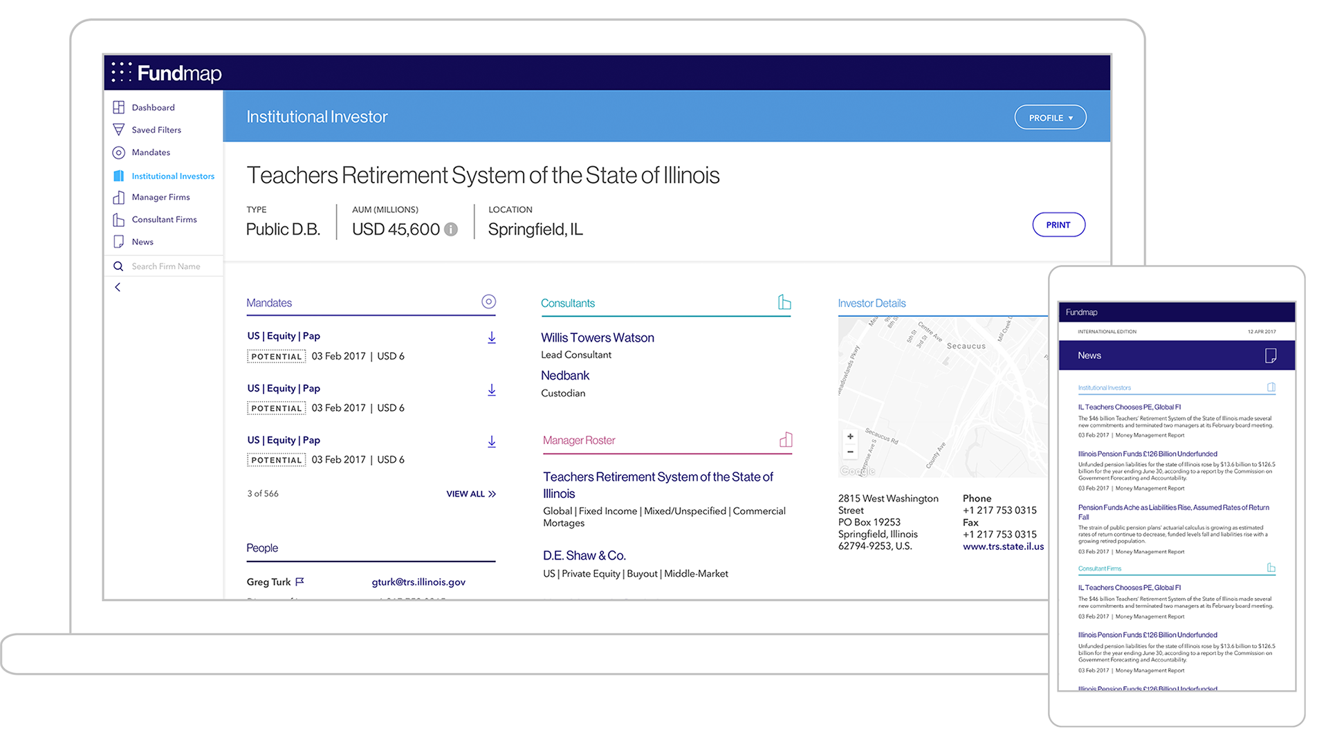1328x756 pixels.
Task: Click the flag icon beside Greg Turk
Action: 299,582
